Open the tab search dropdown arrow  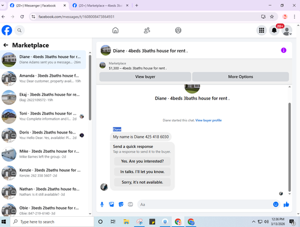point(2,5)
